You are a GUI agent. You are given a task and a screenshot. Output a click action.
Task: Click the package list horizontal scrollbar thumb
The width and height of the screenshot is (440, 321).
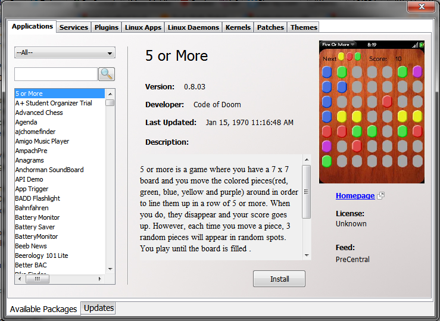point(38,279)
